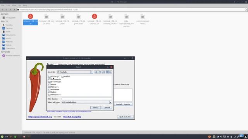Select the m2e-lastUpdated.properties file
This screenshot has height=139, width=248.
[127, 20]
